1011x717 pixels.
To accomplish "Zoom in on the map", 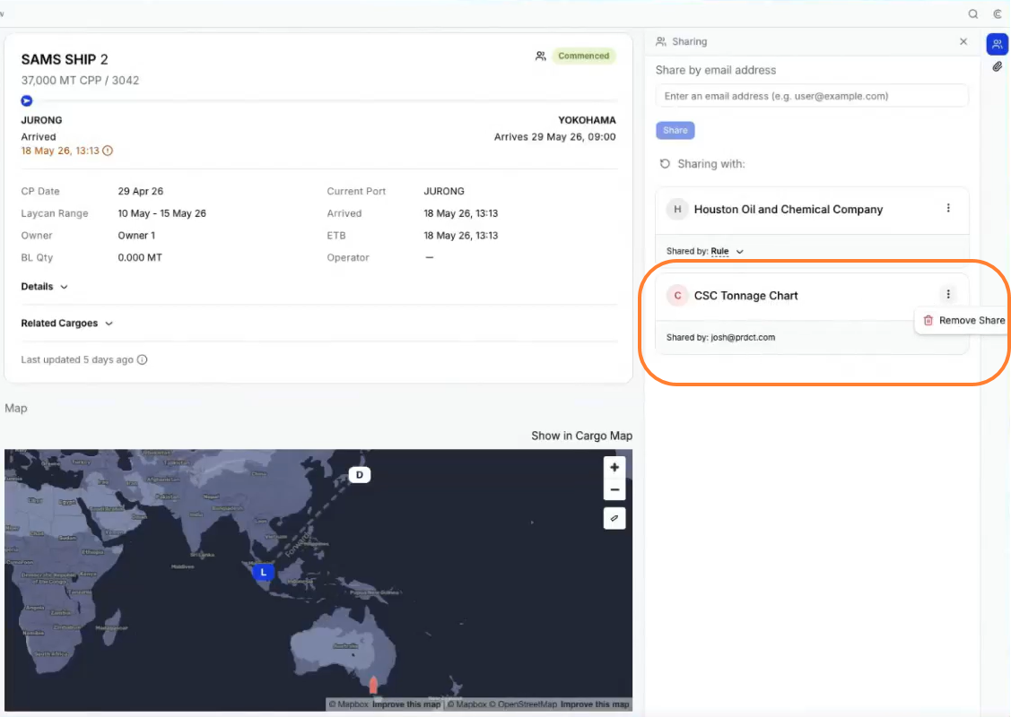I will (x=614, y=468).
